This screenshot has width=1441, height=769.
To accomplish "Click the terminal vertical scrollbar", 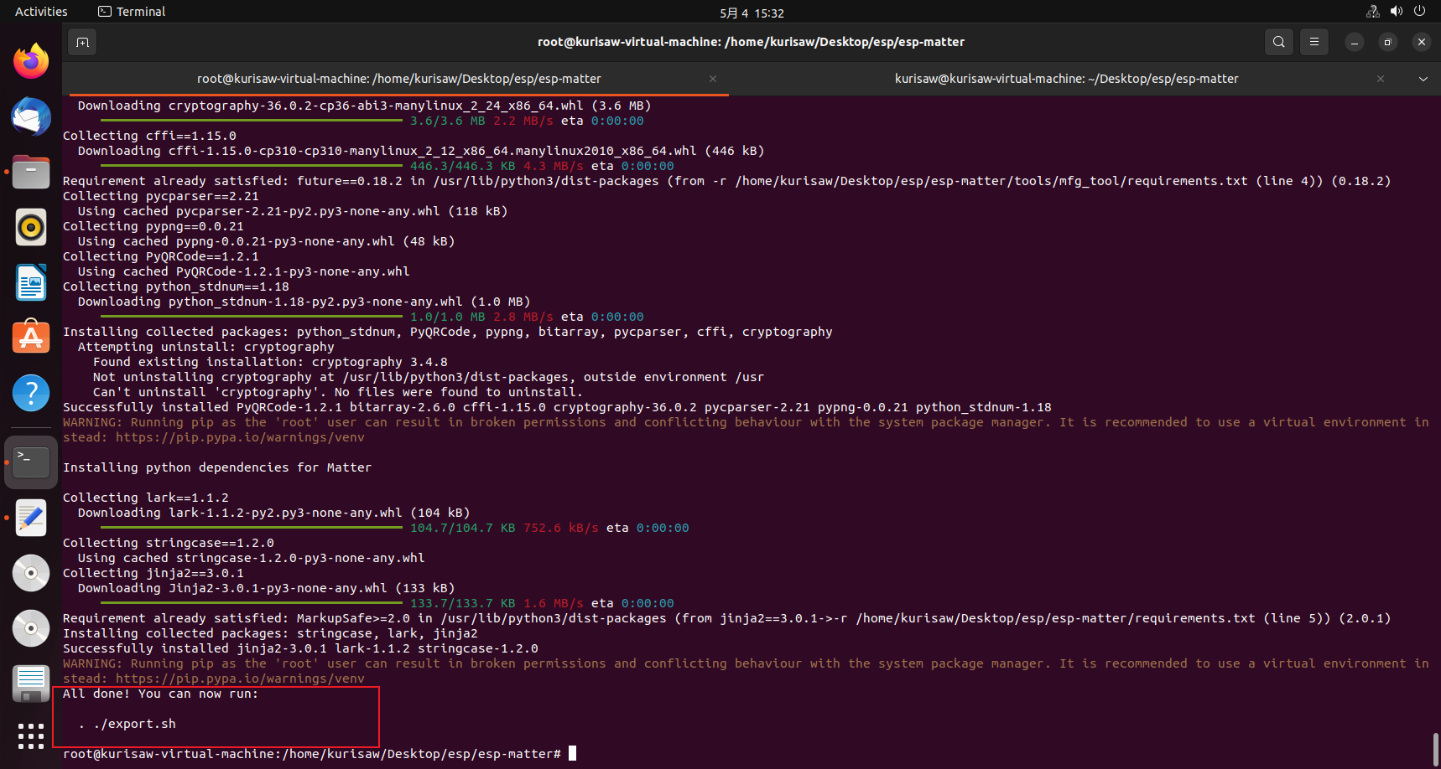I will tap(1435, 750).
